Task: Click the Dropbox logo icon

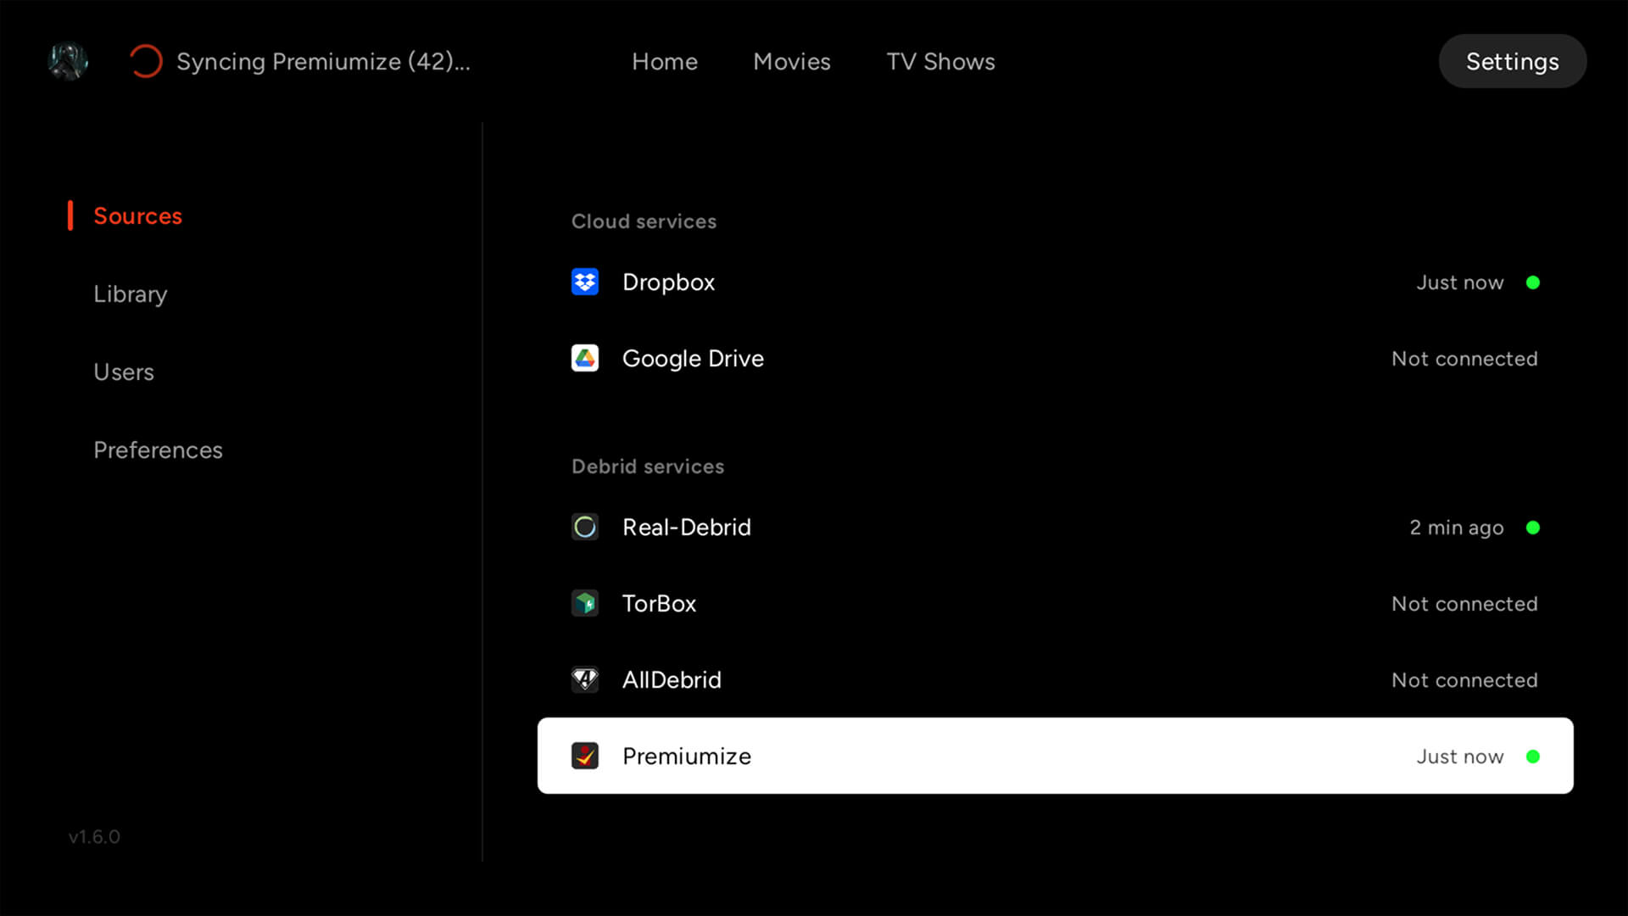Action: [x=585, y=282]
